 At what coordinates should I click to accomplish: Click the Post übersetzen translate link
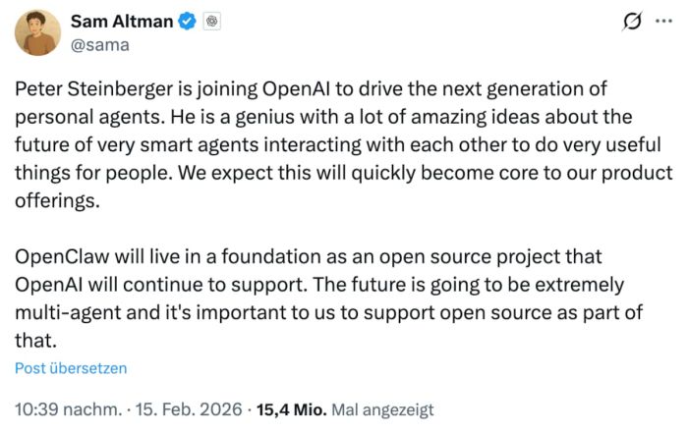[71, 368]
